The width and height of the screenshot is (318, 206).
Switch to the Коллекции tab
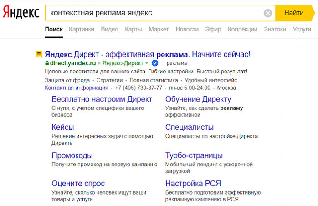pos(242,29)
